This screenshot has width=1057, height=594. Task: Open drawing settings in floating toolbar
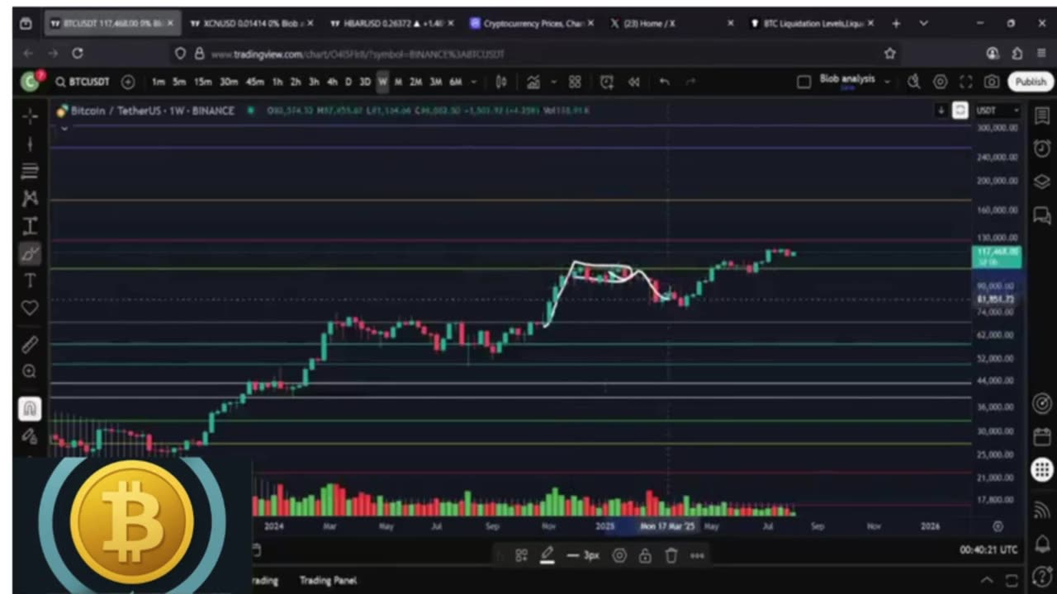click(619, 555)
